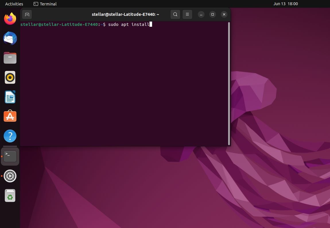Click the terminal vertical scrollbar
The width and height of the screenshot is (330, 228).
pyautogui.click(x=229, y=83)
